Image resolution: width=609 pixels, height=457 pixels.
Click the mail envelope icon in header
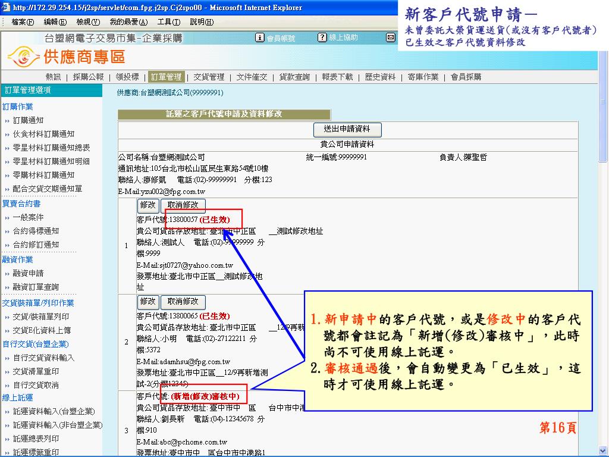pos(391,37)
